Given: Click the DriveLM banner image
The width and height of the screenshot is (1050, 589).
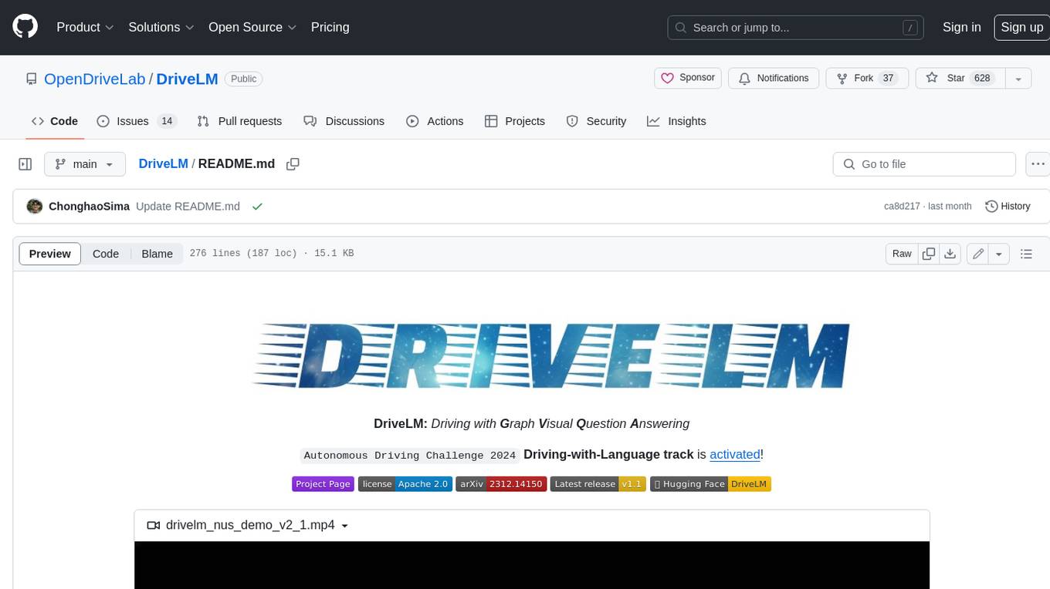Looking at the screenshot, I should pyautogui.click(x=550, y=355).
